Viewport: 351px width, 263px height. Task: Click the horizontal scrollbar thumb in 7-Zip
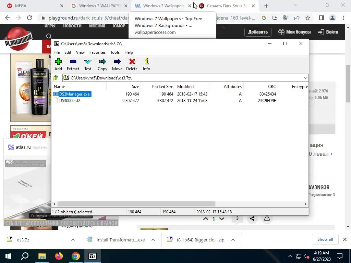[x=136, y=204]
